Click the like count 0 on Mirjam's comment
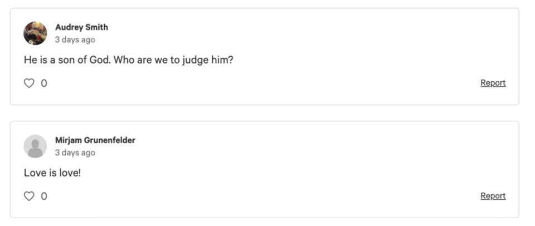Screen dimensions: 535x226 (x=44, y=196)
